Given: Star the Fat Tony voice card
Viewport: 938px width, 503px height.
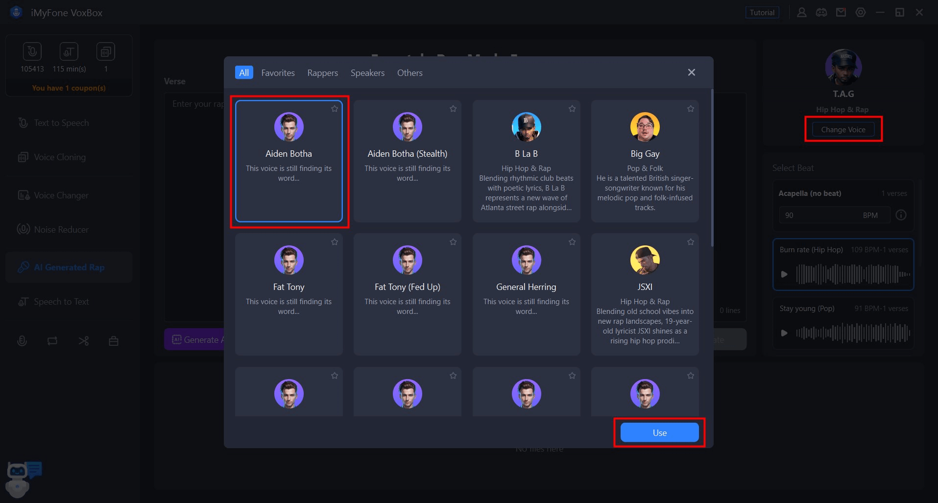Looking at the screenshot, I should [335, 242].
